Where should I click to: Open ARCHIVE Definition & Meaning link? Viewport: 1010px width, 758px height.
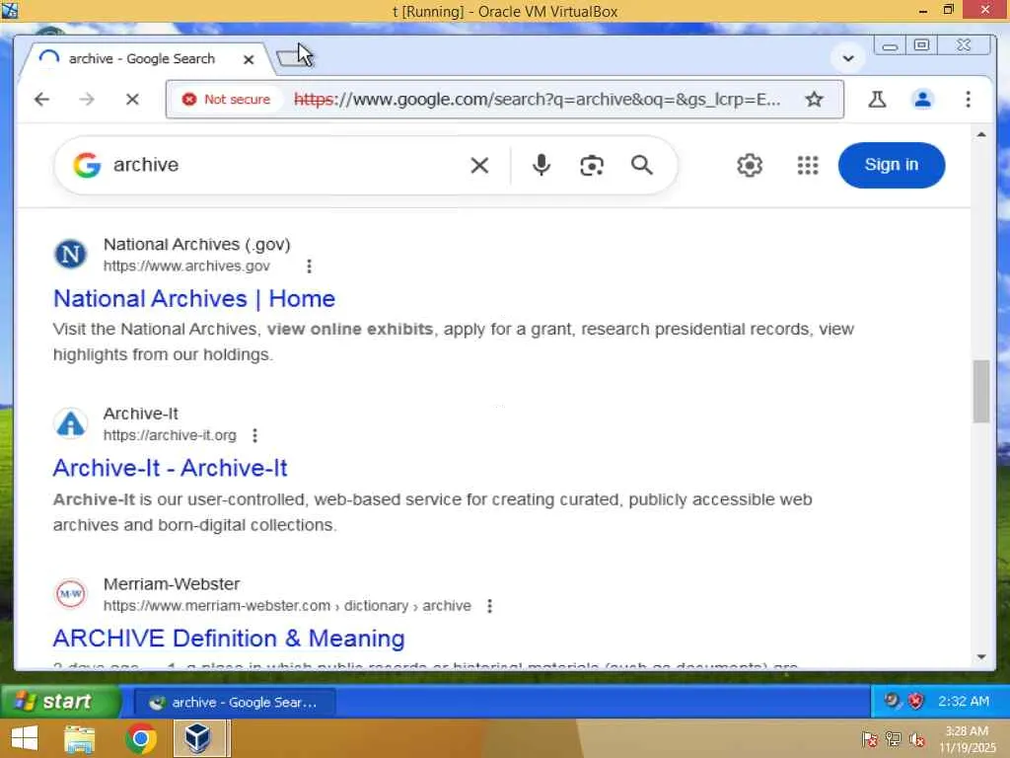(x=229, y=639)
